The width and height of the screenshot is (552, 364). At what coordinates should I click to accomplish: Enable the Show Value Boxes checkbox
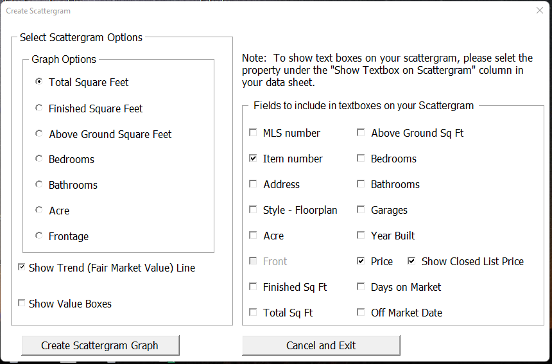point(22,304)
